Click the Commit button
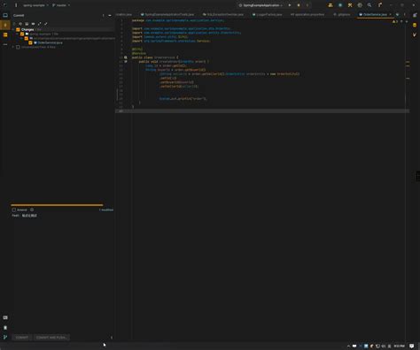Image resolution: width=420 pixels, height=350 pixels. pyautogui.click(x=22, y=338)
